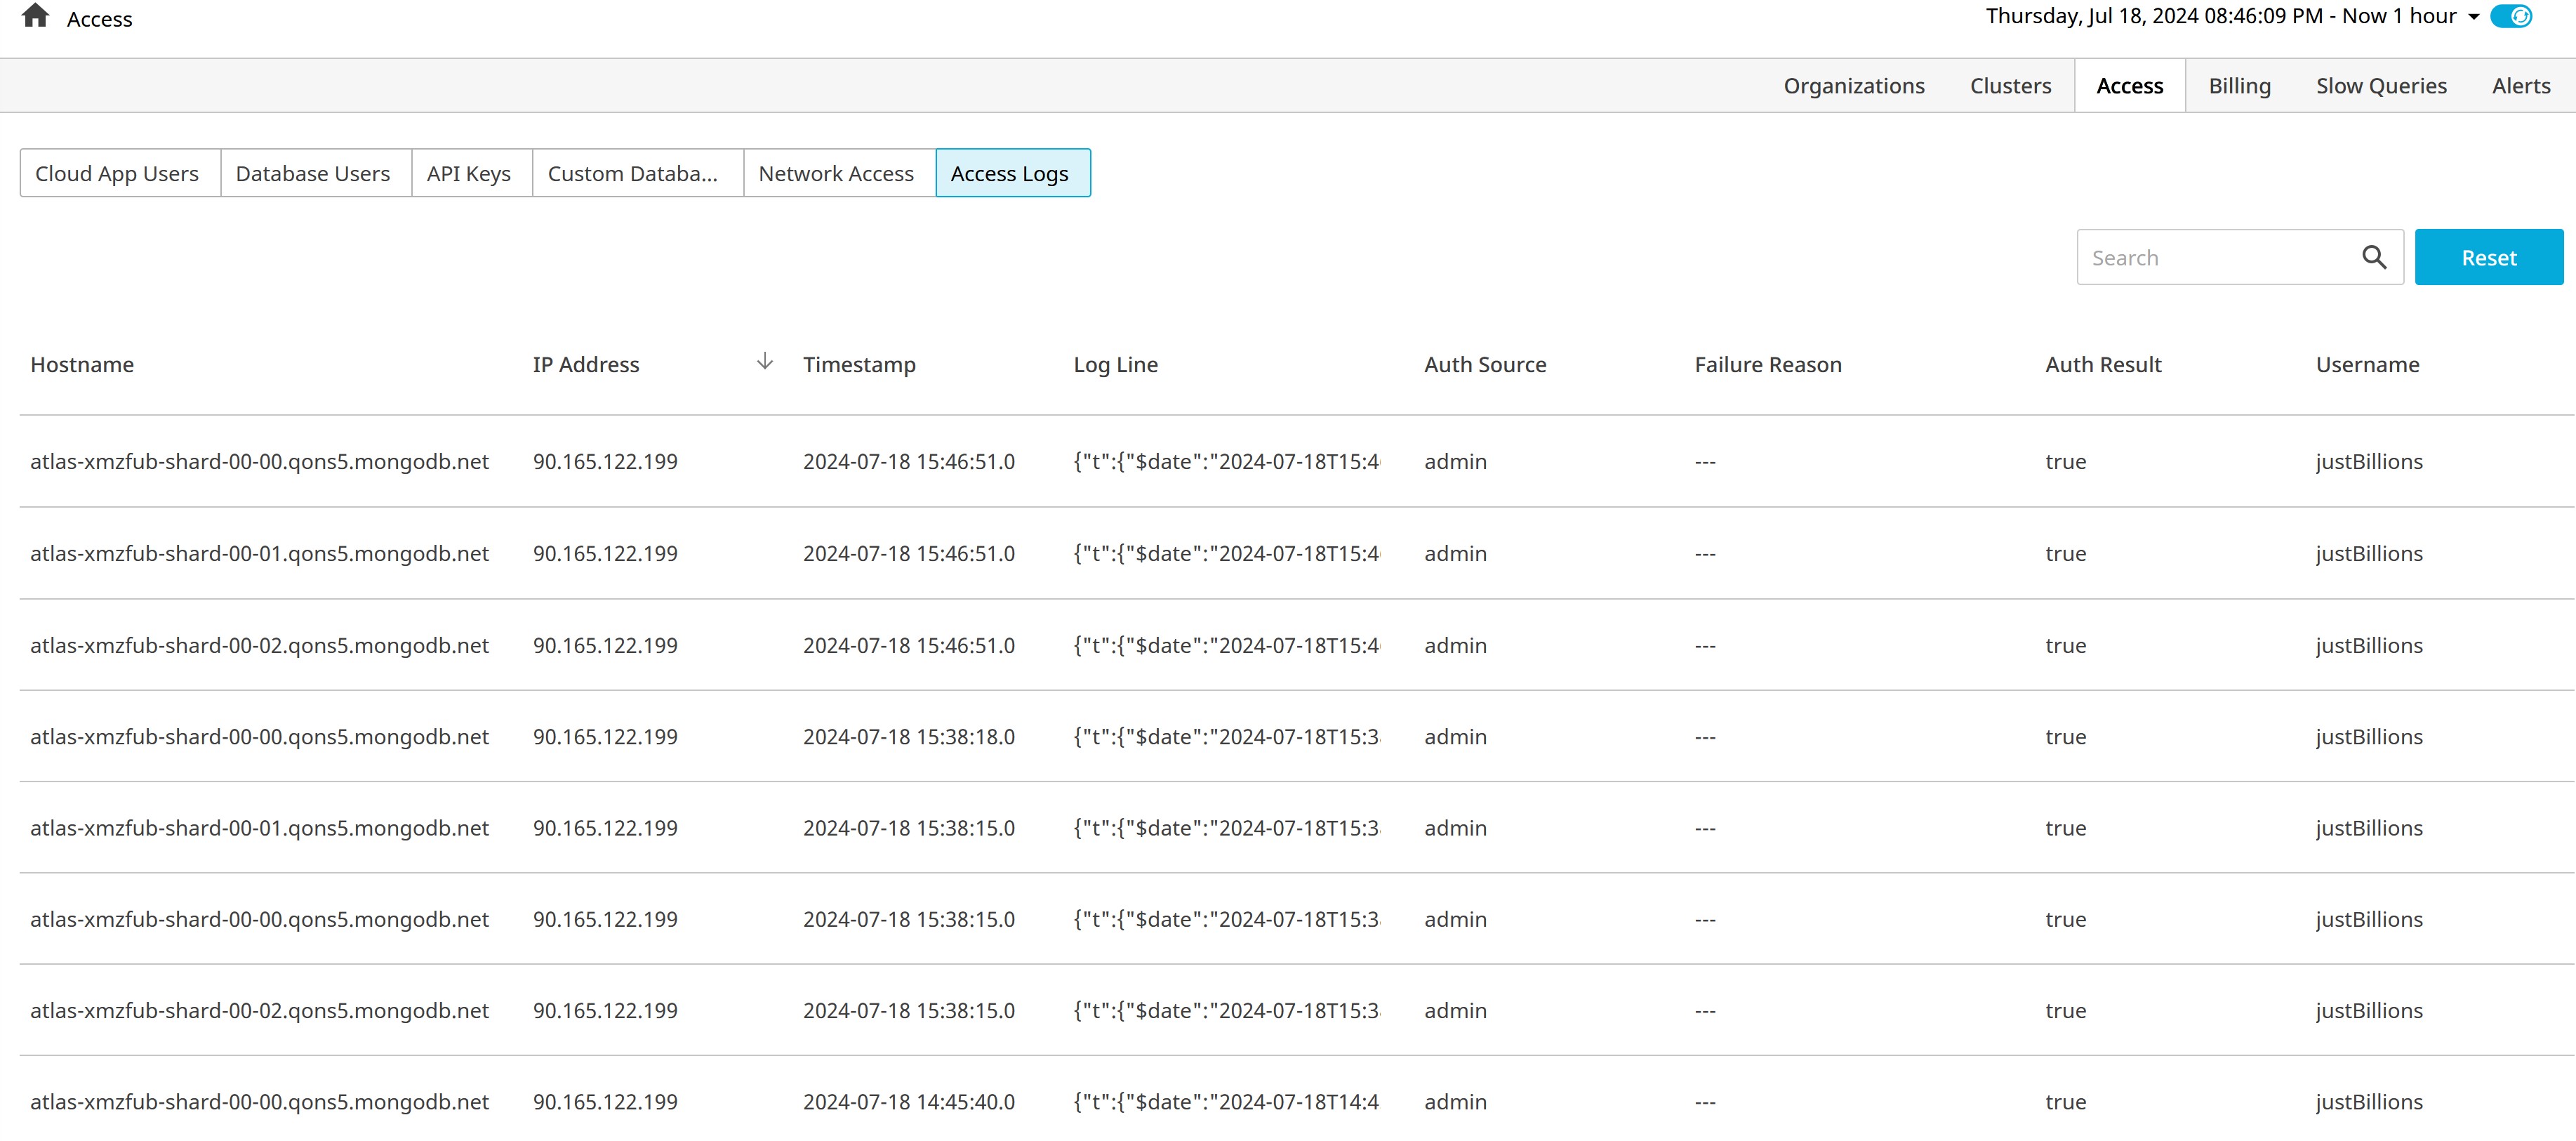2576x1141 pixels.
Task: Click the search magnifier icon
Action: click(2373, 258)
